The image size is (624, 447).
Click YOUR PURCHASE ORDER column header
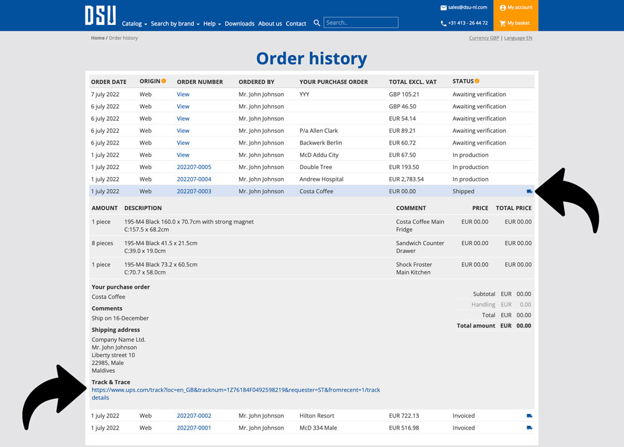click(333, 82)
